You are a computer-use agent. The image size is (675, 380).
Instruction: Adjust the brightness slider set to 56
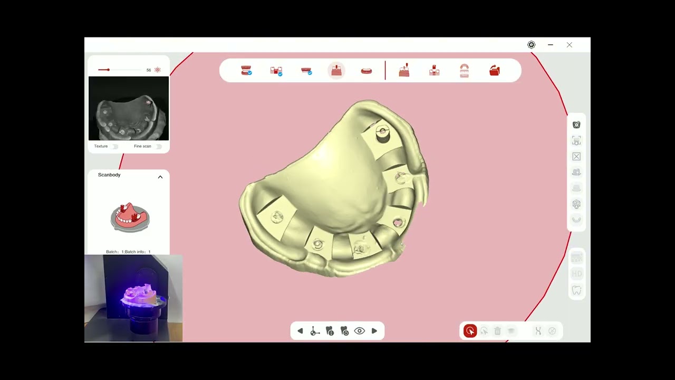point(120,70)
